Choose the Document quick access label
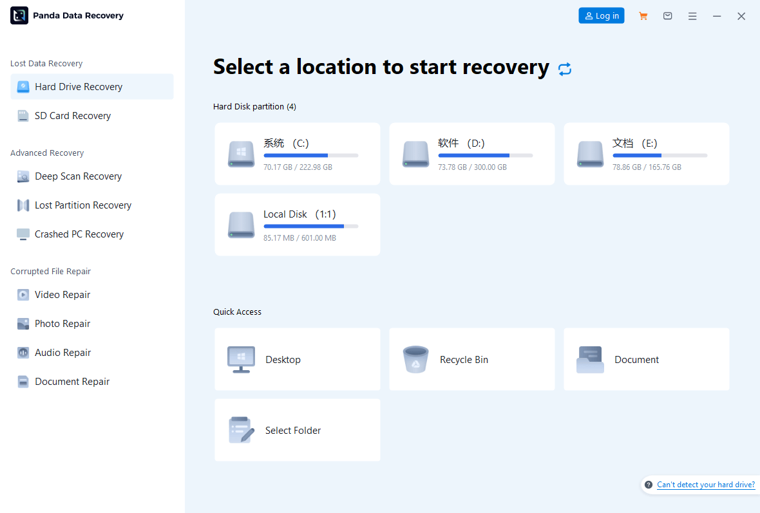Image resolution: width=760 pixels, height=513 pixels. coord(636,359)
